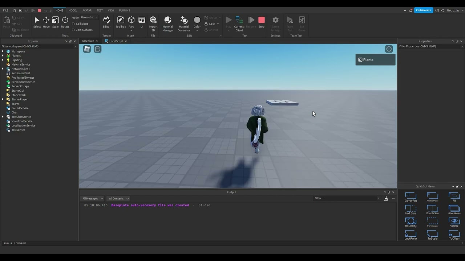Switch to the MODEL ribbon tab
Screen dimensions: 465x261
click(x=73, y=11)
